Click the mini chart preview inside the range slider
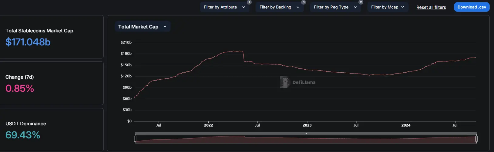The width and height of the screenshot is (494, 152). 306,140
